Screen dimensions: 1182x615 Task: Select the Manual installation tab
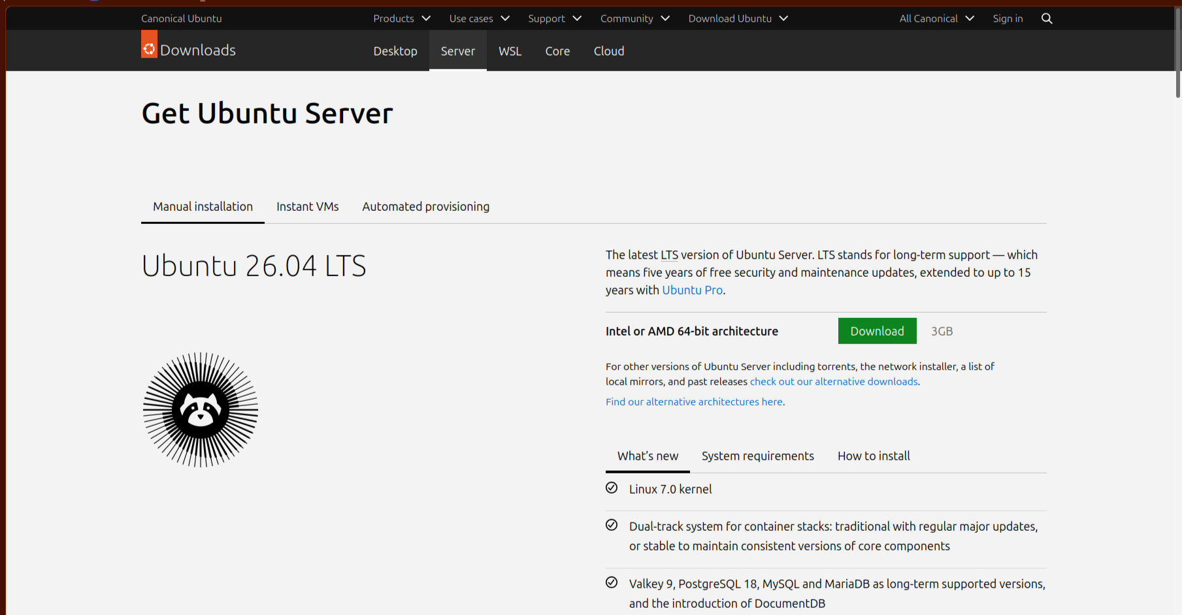point(203,206)
